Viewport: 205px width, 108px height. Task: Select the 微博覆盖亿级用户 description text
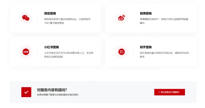pyautogui.click(x=164, y=21)
